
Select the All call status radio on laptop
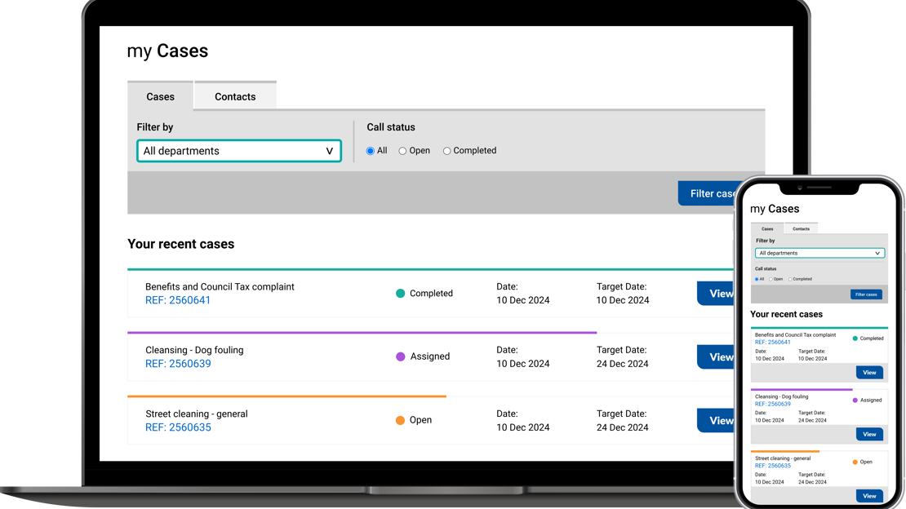(371, 151)
